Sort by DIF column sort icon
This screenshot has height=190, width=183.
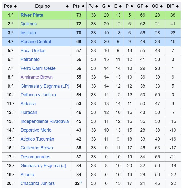pyautogui.click(x=177, y=6)
